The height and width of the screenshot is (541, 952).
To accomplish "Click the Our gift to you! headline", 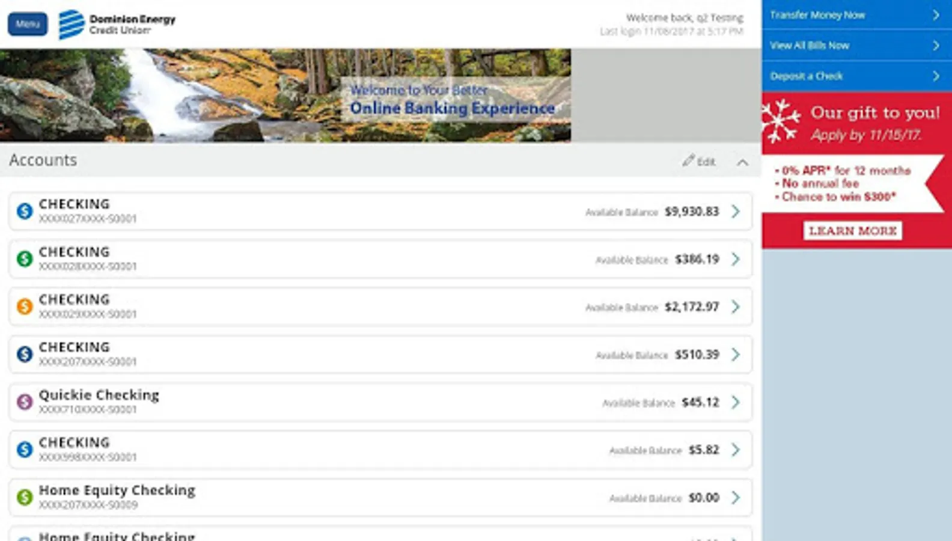I will pyautogui.click(x=875, y=113).
